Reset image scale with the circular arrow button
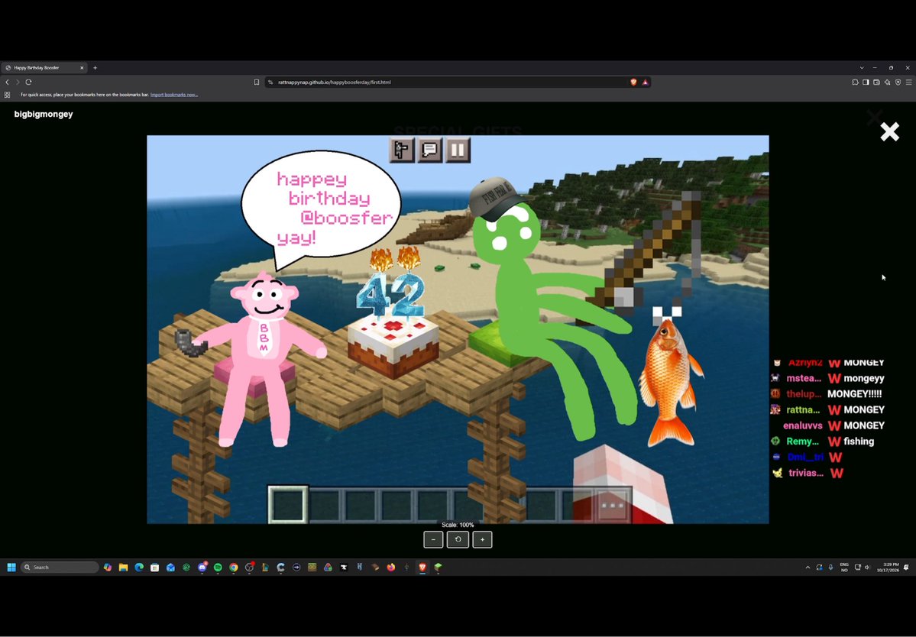The height and width of the screenshot is (637, 916). tap(458, 539)
